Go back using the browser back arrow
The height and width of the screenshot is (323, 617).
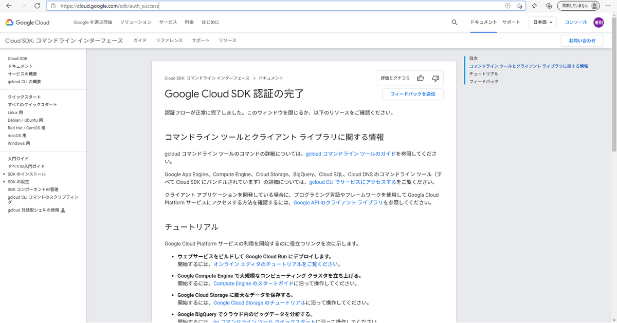pyautogui.click(x=9, y=6)
